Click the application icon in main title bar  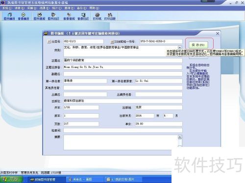[x=2, y=2]
